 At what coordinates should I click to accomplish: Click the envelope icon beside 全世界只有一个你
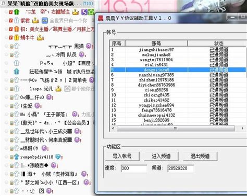[x=45, y=21]
